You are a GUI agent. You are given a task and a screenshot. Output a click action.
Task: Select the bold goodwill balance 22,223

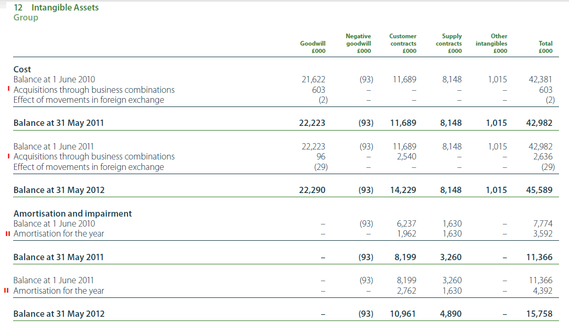coord(312,123)
